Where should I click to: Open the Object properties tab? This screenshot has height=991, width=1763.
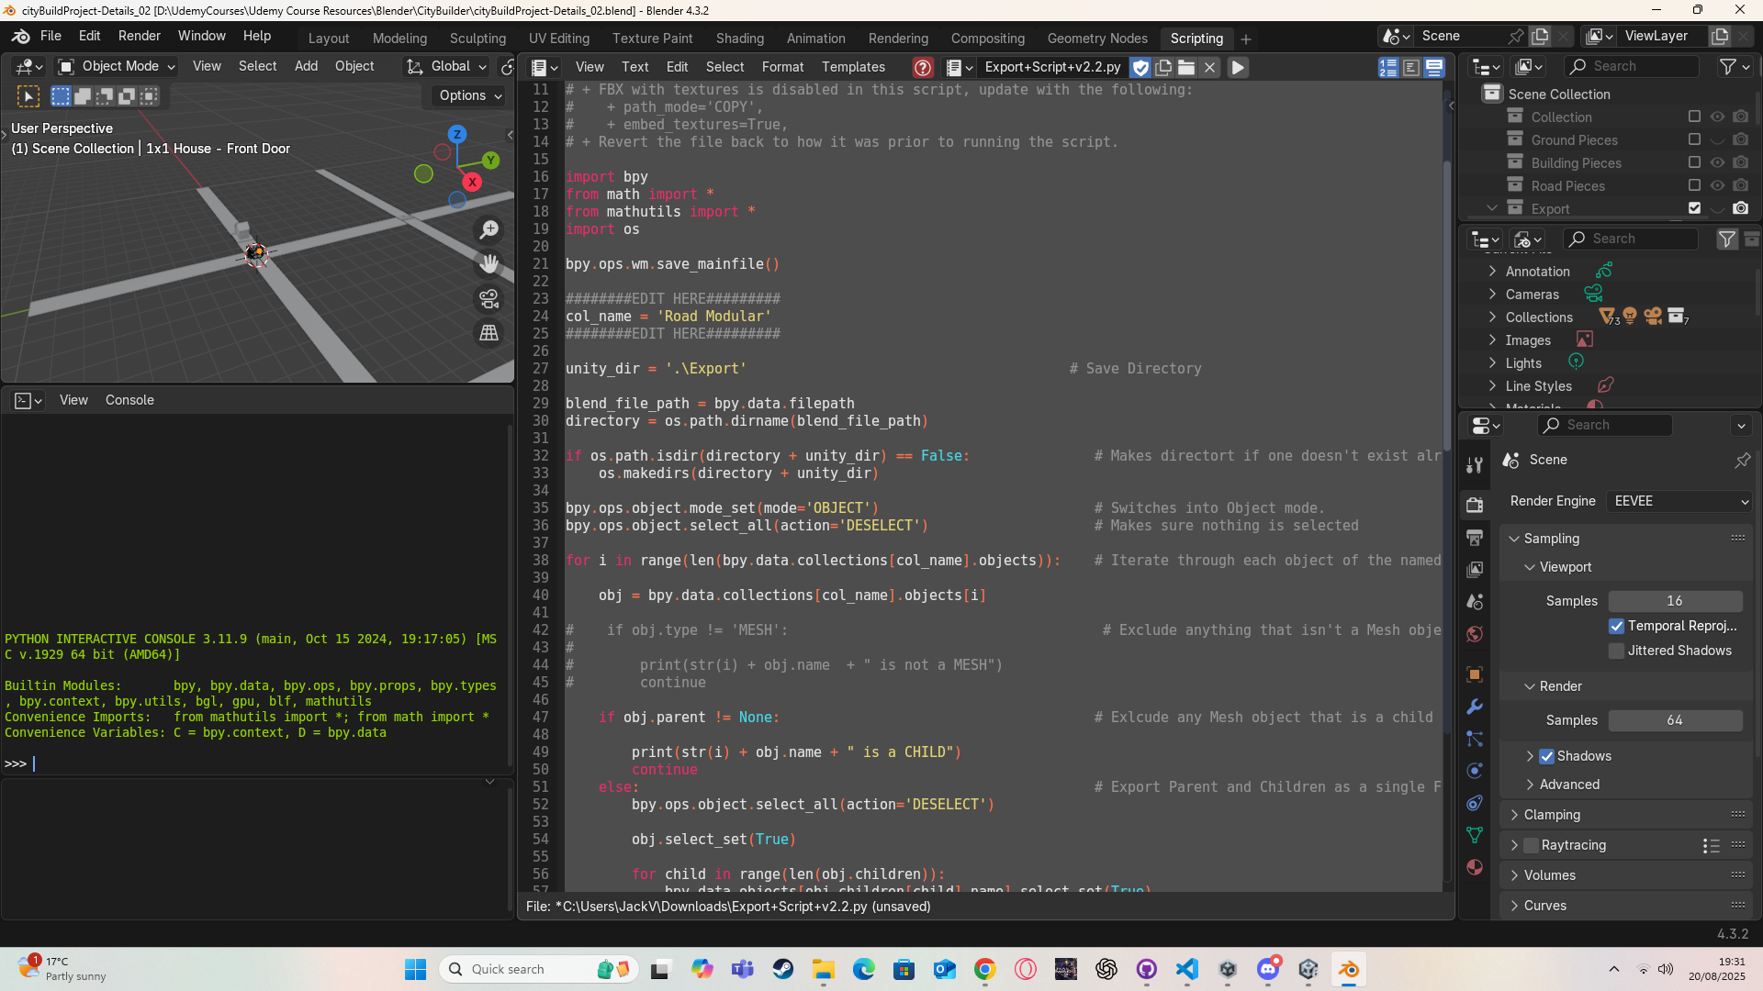pyautogui.click(x=1475, y=674)
